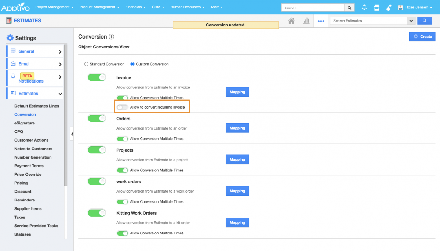This screenshot has width=440, height=251.
Task: Open the CRM menu
Action: click(158, 7)
